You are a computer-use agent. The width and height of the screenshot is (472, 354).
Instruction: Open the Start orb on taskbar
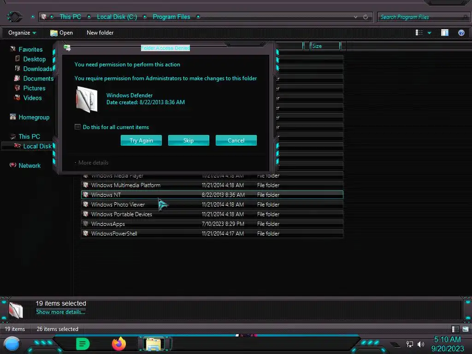tap(12, 344)
